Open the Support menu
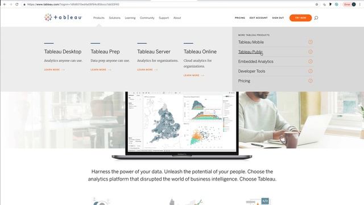The height and width of the screenshot is (205, 364). 164,18
